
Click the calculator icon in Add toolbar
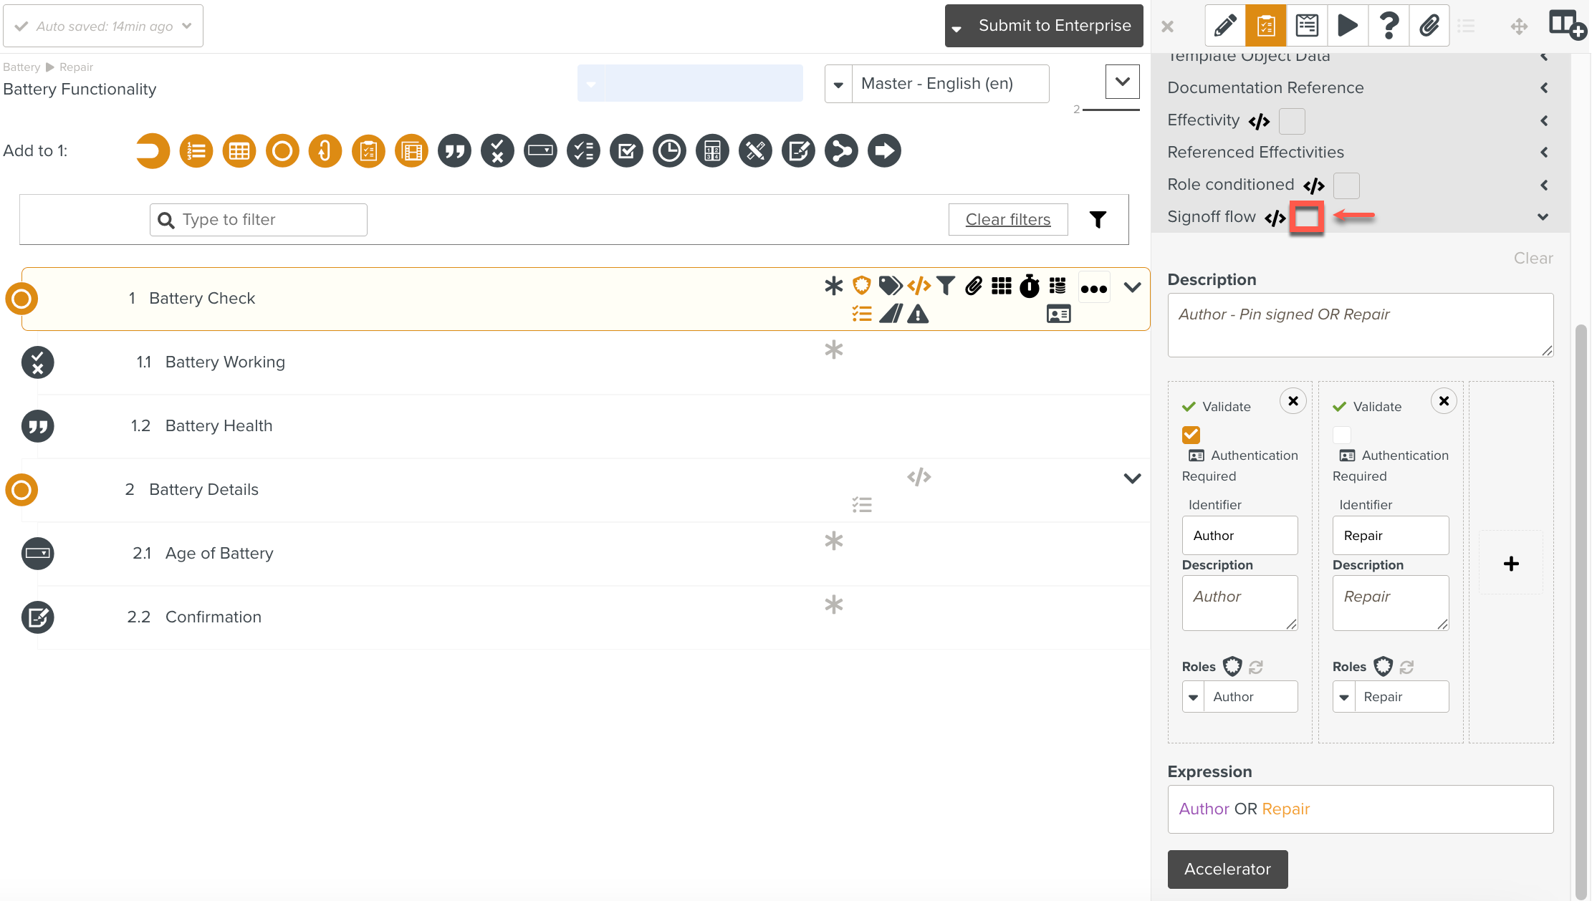pyautogui.click(x=712, y=151)
